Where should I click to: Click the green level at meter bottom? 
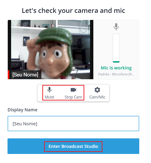116,62
